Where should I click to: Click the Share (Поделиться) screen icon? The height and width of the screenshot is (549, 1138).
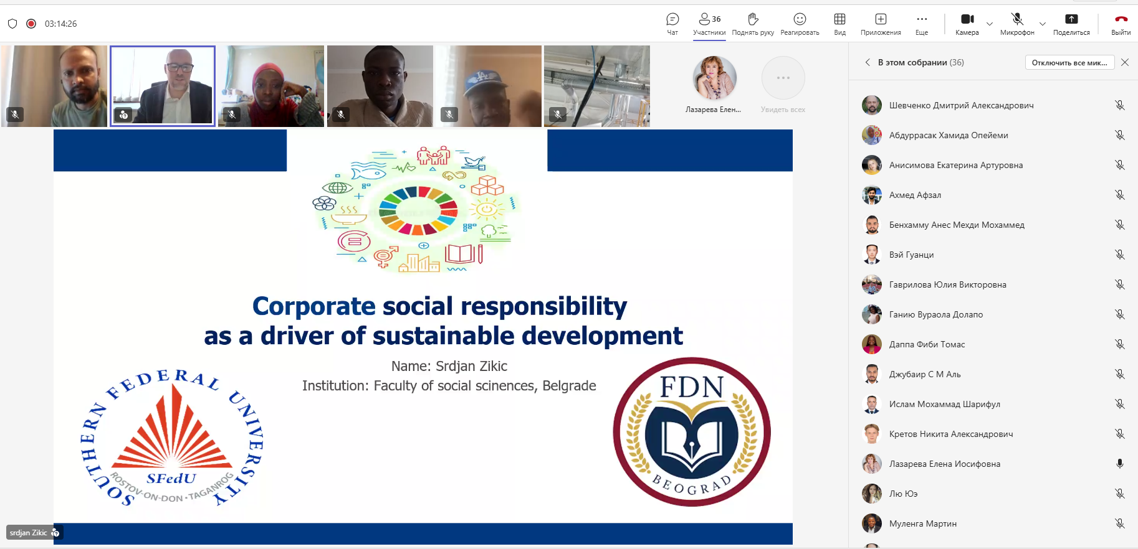click(1071, 20)
